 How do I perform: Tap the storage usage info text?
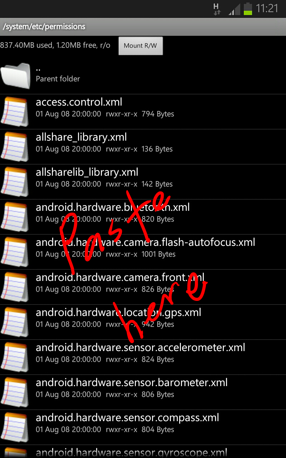pyautogui.click(x=55, y=45)
